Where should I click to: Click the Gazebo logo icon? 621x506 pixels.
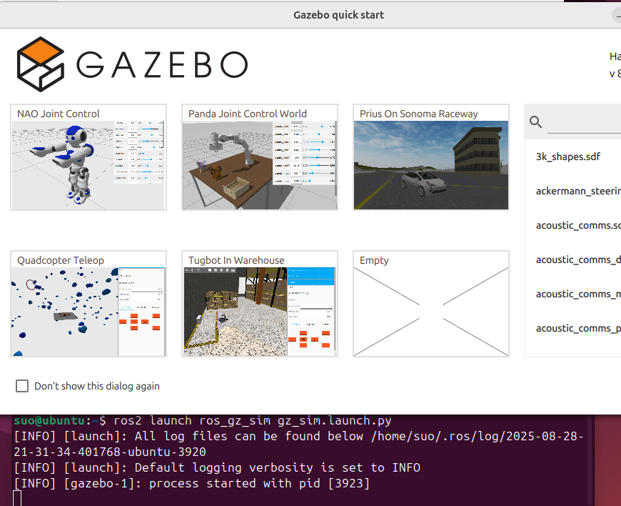[x=41, y=64]
